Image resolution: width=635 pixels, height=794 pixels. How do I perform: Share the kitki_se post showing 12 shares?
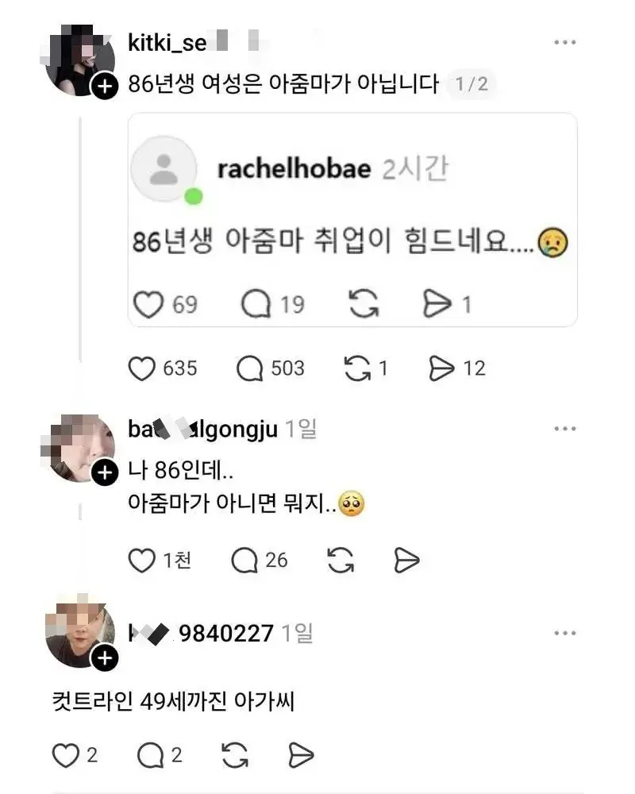(441, 368)
